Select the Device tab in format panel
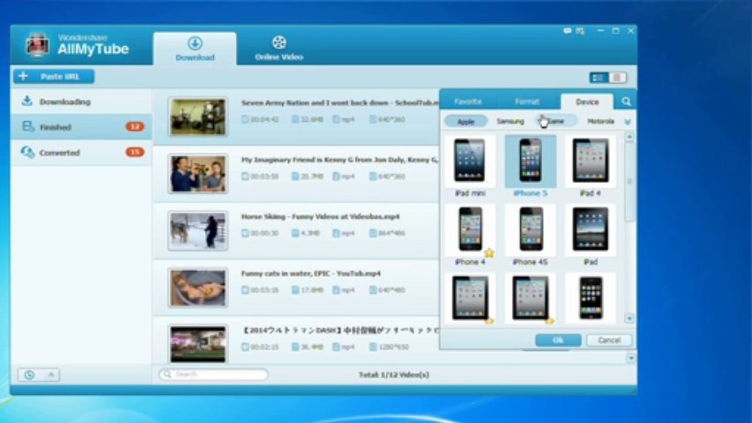 point(587,102)
